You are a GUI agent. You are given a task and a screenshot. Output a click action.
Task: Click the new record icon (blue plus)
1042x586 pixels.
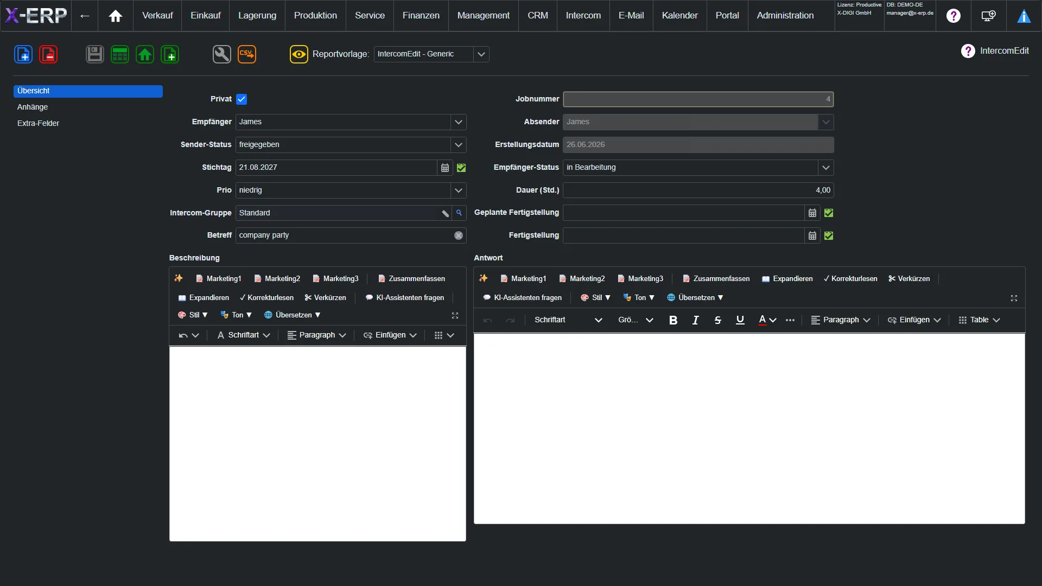tap(23, 54)
